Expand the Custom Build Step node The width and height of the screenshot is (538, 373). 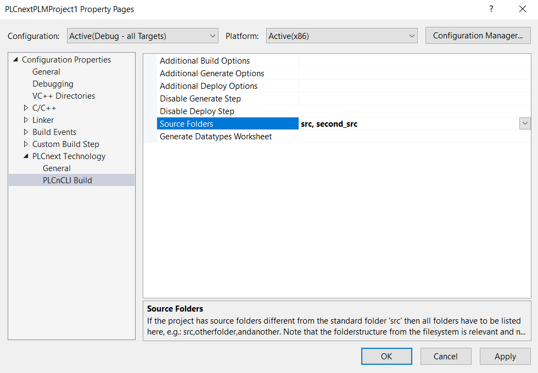pyautogui.click(x=26, y=144)
